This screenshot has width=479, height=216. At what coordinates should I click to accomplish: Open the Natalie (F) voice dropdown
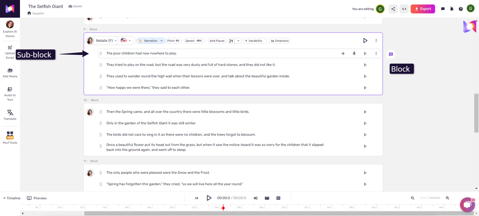tap(106, 41)
